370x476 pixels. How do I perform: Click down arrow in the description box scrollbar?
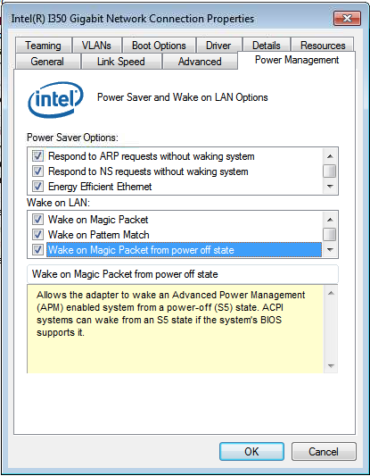click(331, 365)
